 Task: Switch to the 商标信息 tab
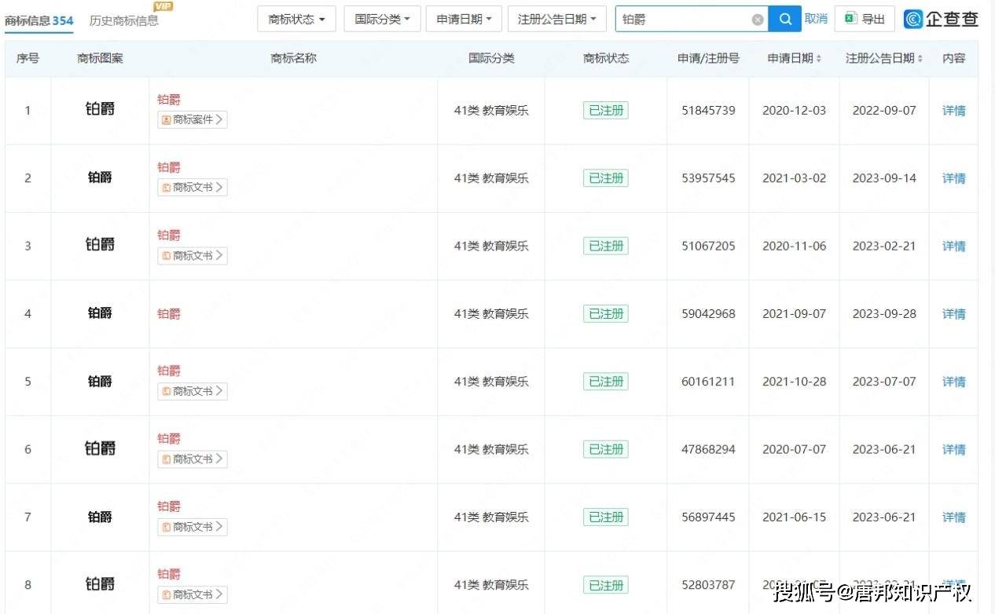pyautogui.click(x=39, y=20)
